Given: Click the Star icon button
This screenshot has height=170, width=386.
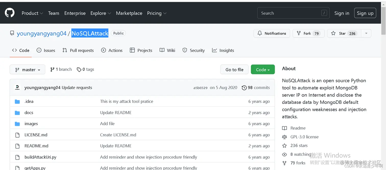Looking at the screenshot, I should [x=333, y=33].
